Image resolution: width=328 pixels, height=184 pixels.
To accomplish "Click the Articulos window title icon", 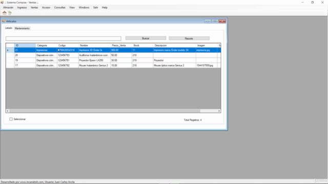I will pos(4,21).
